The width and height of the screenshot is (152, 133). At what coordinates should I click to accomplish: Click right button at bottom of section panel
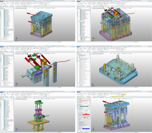(87, 131)
